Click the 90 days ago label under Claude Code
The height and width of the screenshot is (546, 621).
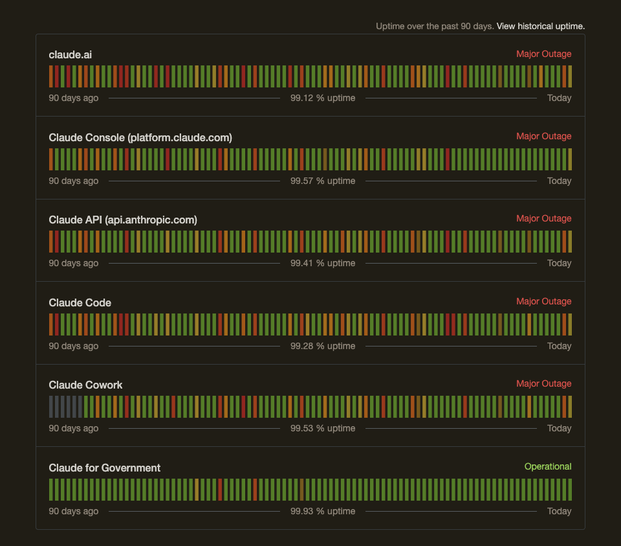[74, 346]
